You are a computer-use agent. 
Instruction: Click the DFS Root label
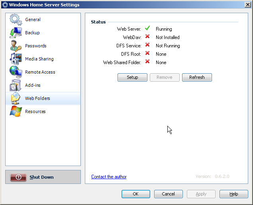coord(131,54)
